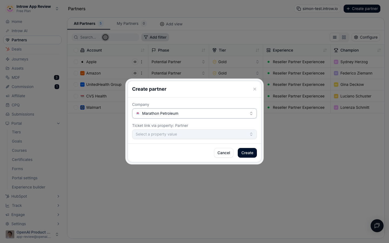This screenshot has height=243, width=389.
Task: Click the Create button in dialog
Action: 247,153
